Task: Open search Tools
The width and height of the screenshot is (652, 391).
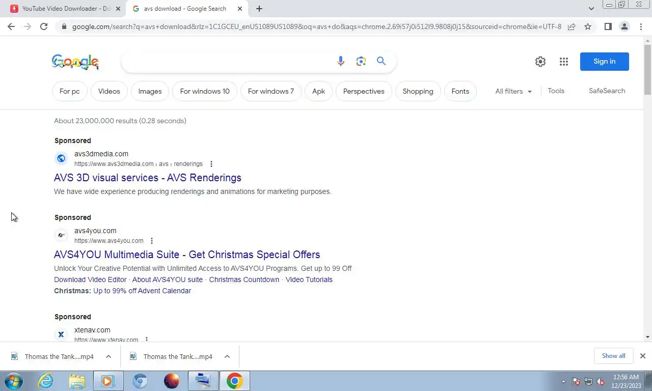Action: (556, 91)
